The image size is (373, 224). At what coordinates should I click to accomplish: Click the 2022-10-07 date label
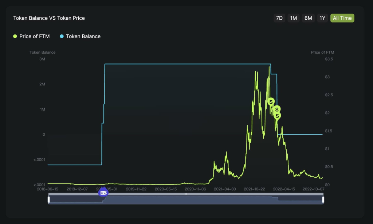point(314,189)
